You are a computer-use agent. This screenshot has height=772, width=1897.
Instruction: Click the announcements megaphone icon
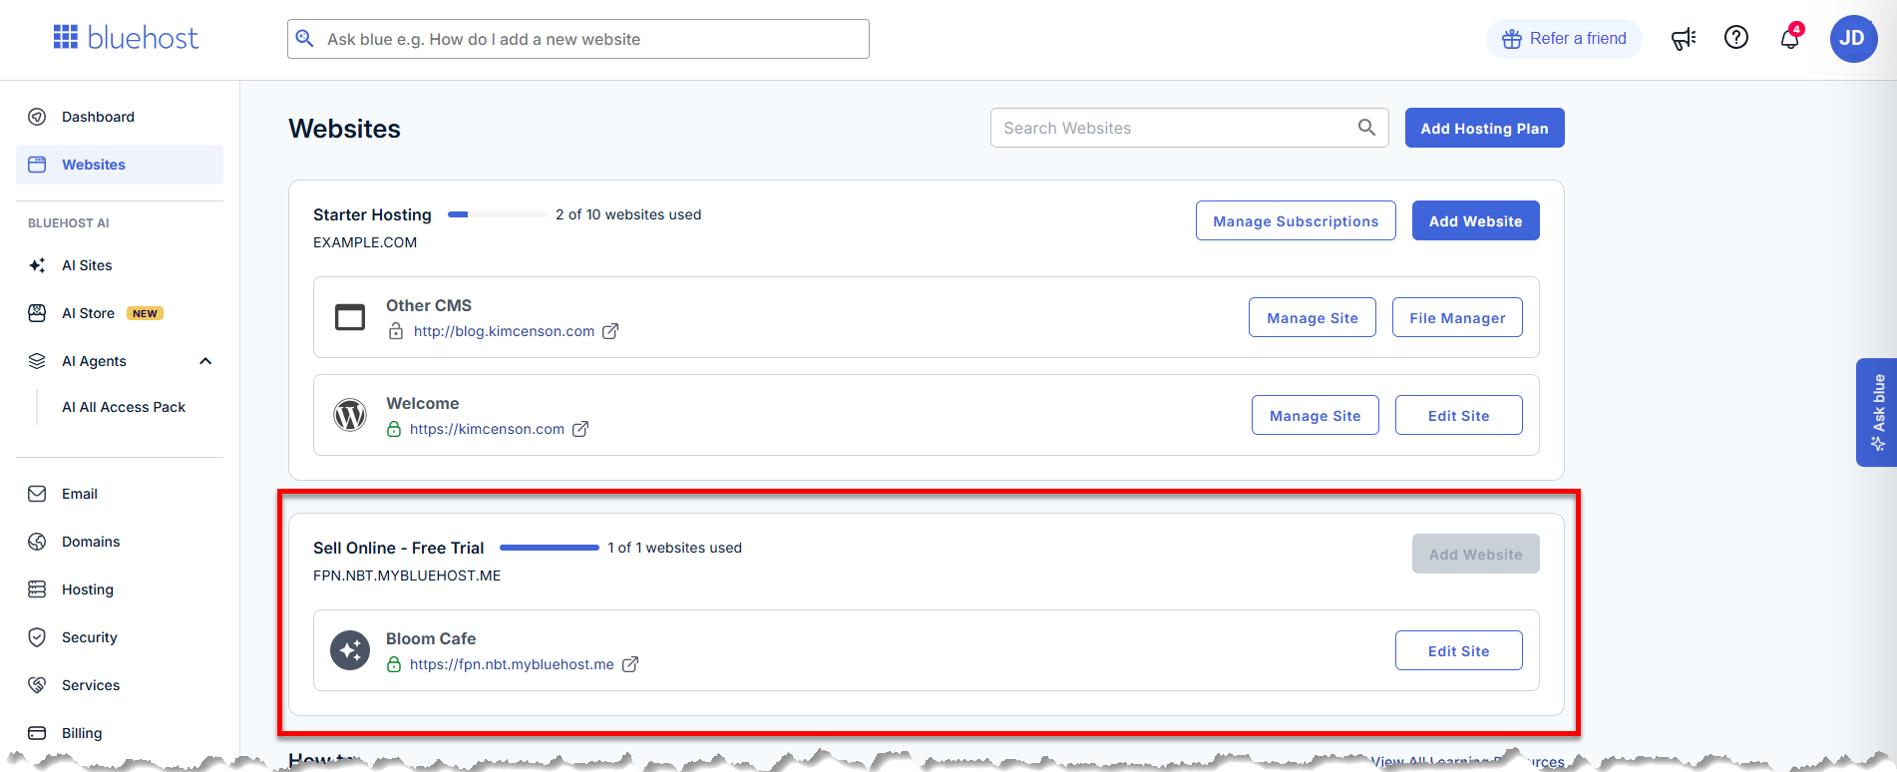[1684, 39]
